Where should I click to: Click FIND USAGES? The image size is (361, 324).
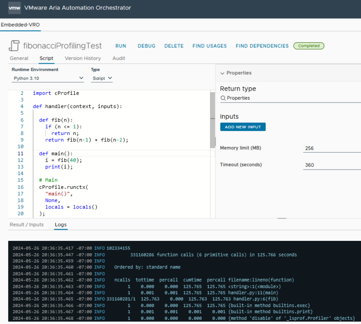pos(210,46)
